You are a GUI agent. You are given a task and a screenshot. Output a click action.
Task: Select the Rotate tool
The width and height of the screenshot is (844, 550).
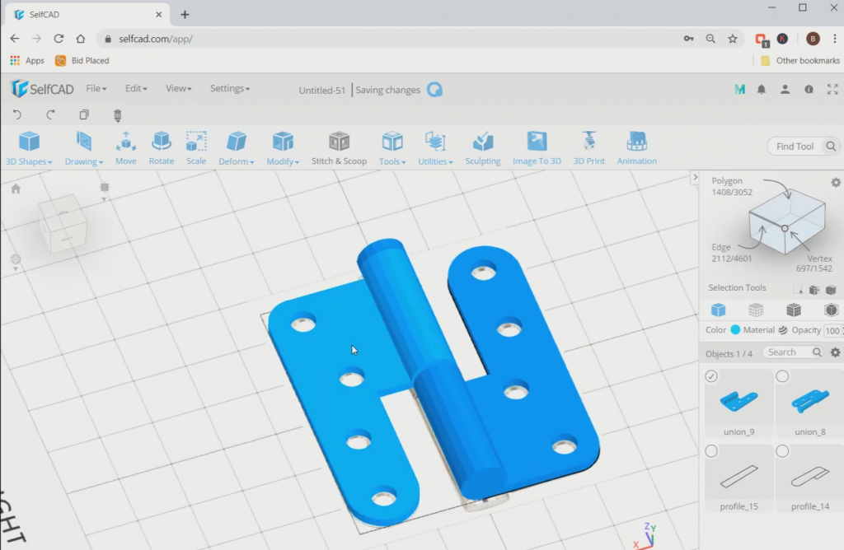(x=162, y=148)
